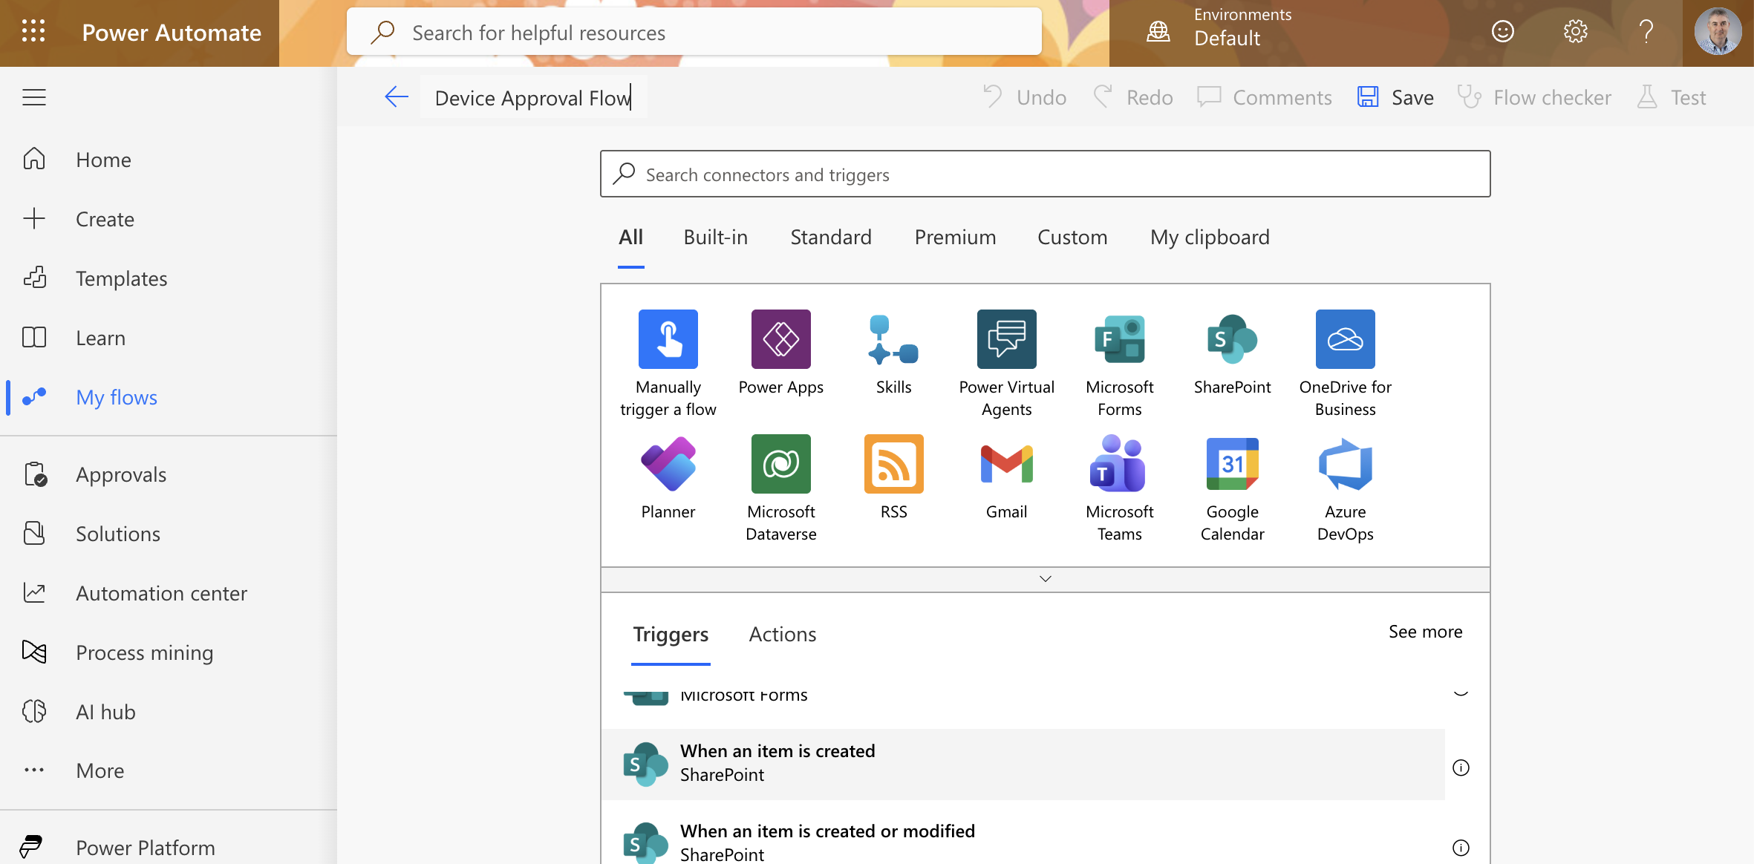Select the Planner connector icon
The image size is (1754, 864).
[x=668, y=464]
